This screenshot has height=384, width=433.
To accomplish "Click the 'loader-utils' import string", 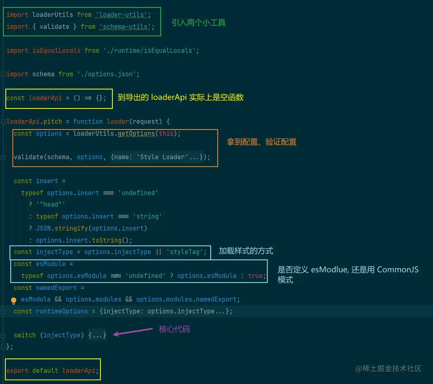I will point(121,14).
